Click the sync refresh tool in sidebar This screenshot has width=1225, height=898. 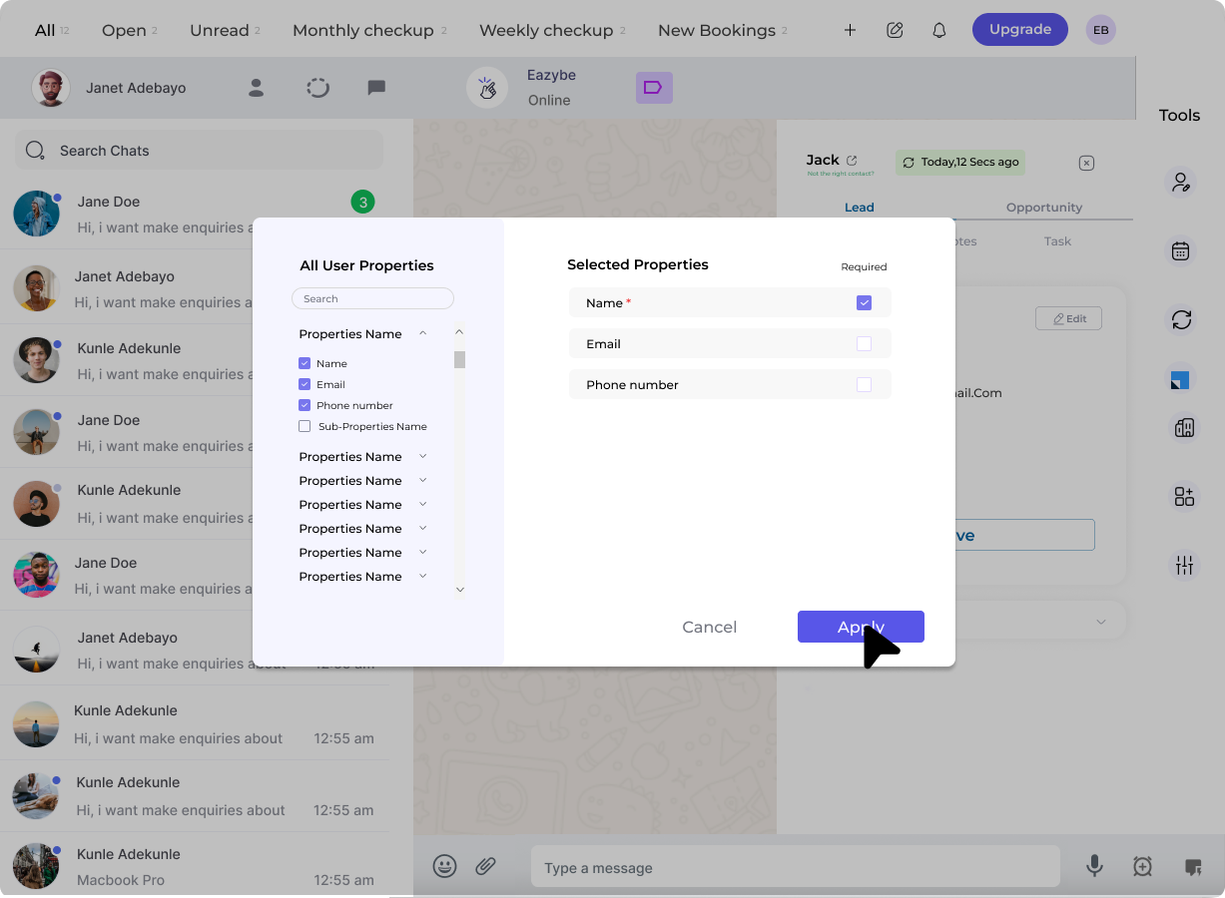pyautogui.click(x=1181, y=319)
